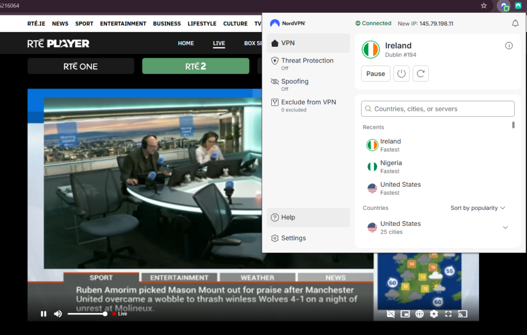Click the RTÉ Player logo
Image resolution: width=527 pixels, height=335 pixels.
point(58,43)
